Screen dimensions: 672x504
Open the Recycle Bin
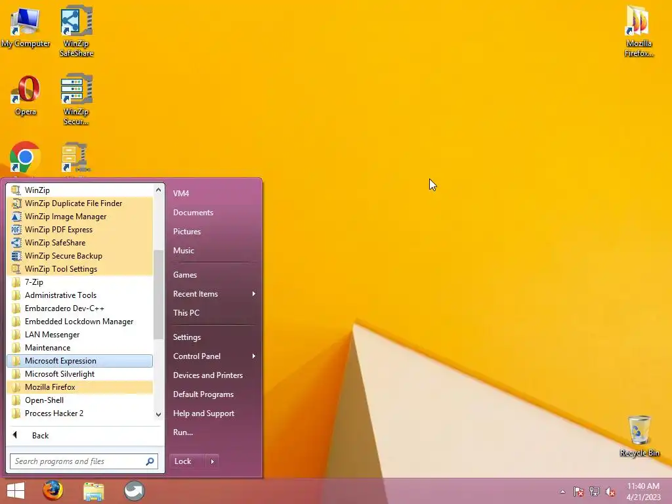coord(639,436)
